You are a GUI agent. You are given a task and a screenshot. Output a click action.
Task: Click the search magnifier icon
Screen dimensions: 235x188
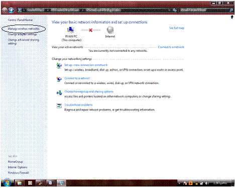231,10
